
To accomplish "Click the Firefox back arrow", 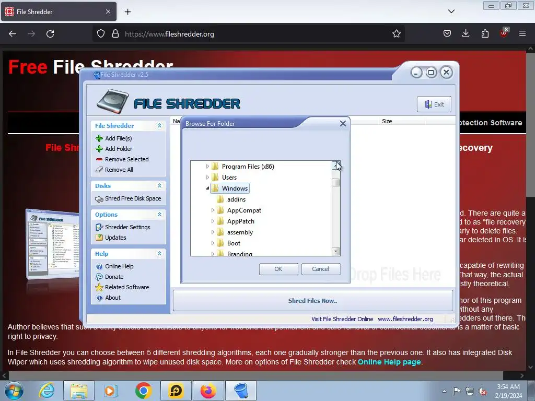I will [13, 34].
